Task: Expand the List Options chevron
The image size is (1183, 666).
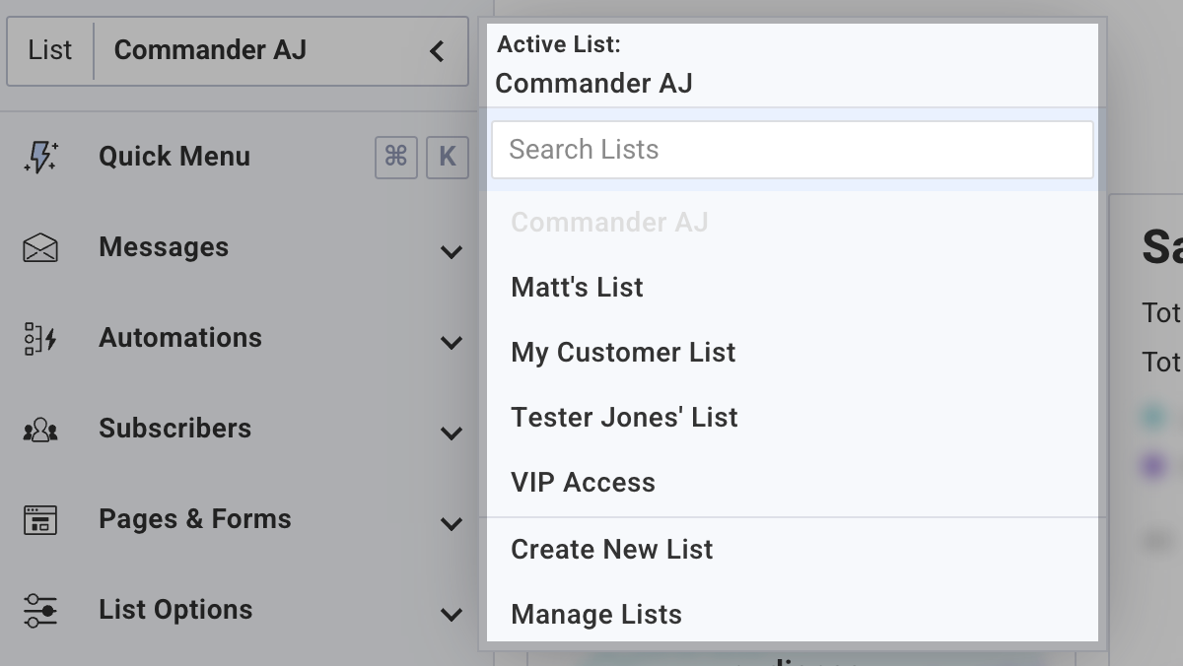Action: pyautogui.click(x=452, y=614)
